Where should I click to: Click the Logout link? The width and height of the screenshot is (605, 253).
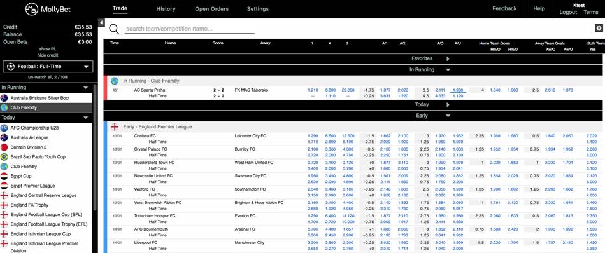[568, 12]
